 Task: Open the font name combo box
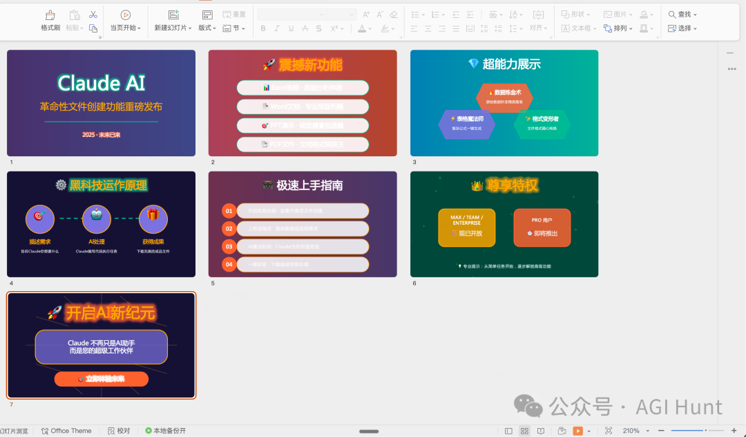(x=291, y=15)
